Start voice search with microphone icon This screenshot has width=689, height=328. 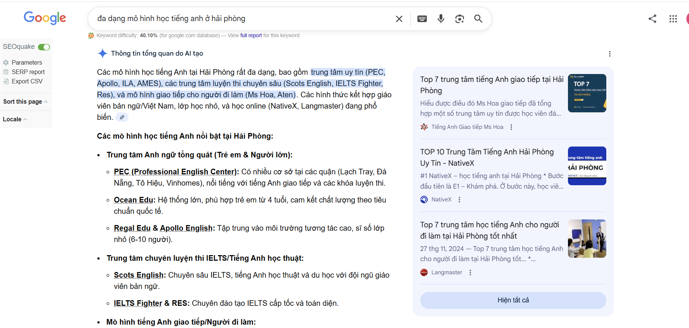[x=441, y=19]
